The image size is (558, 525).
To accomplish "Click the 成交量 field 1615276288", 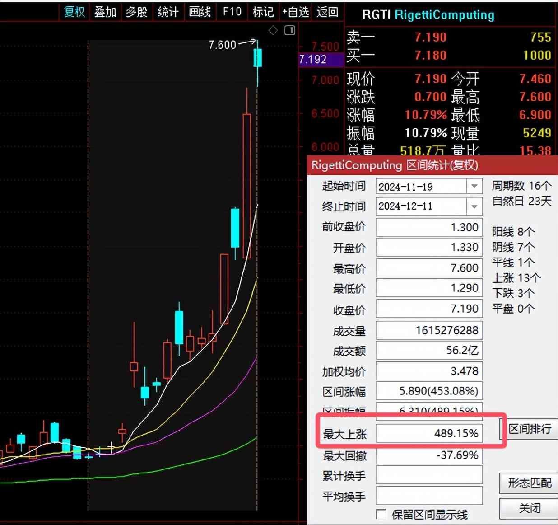I will [429, 330].
